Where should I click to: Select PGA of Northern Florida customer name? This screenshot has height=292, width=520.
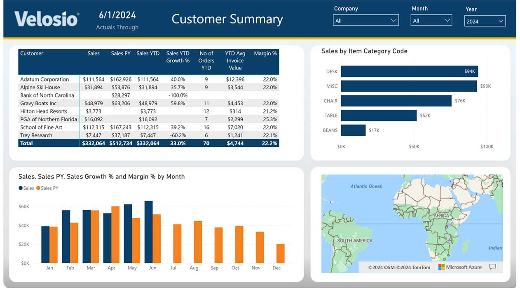pos(49,119)
